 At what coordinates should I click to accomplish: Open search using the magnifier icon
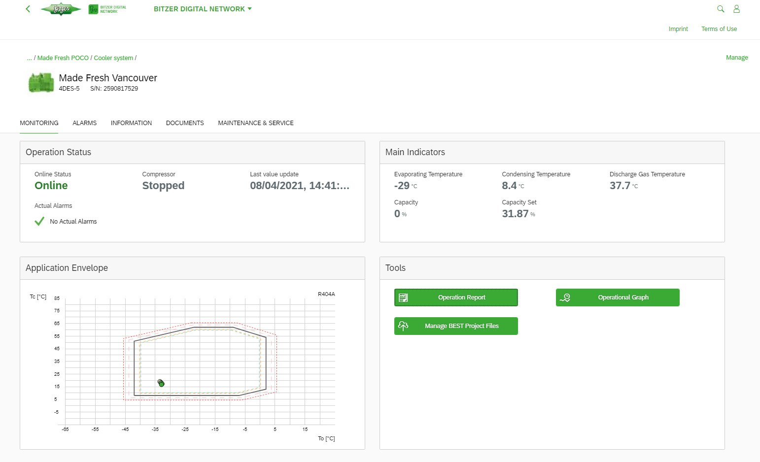[x=721, y=9]
